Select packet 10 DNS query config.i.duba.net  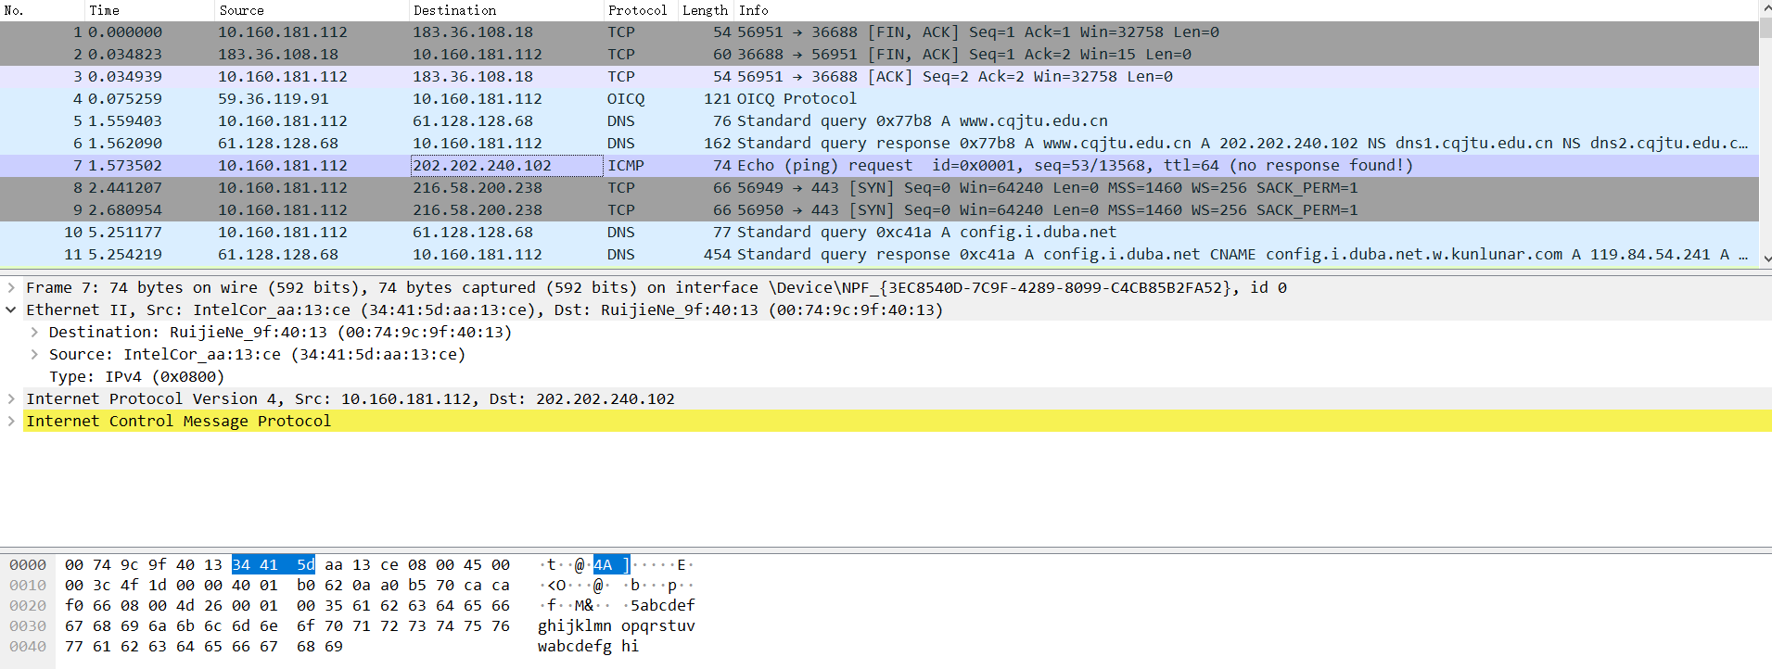click(879, 232)
